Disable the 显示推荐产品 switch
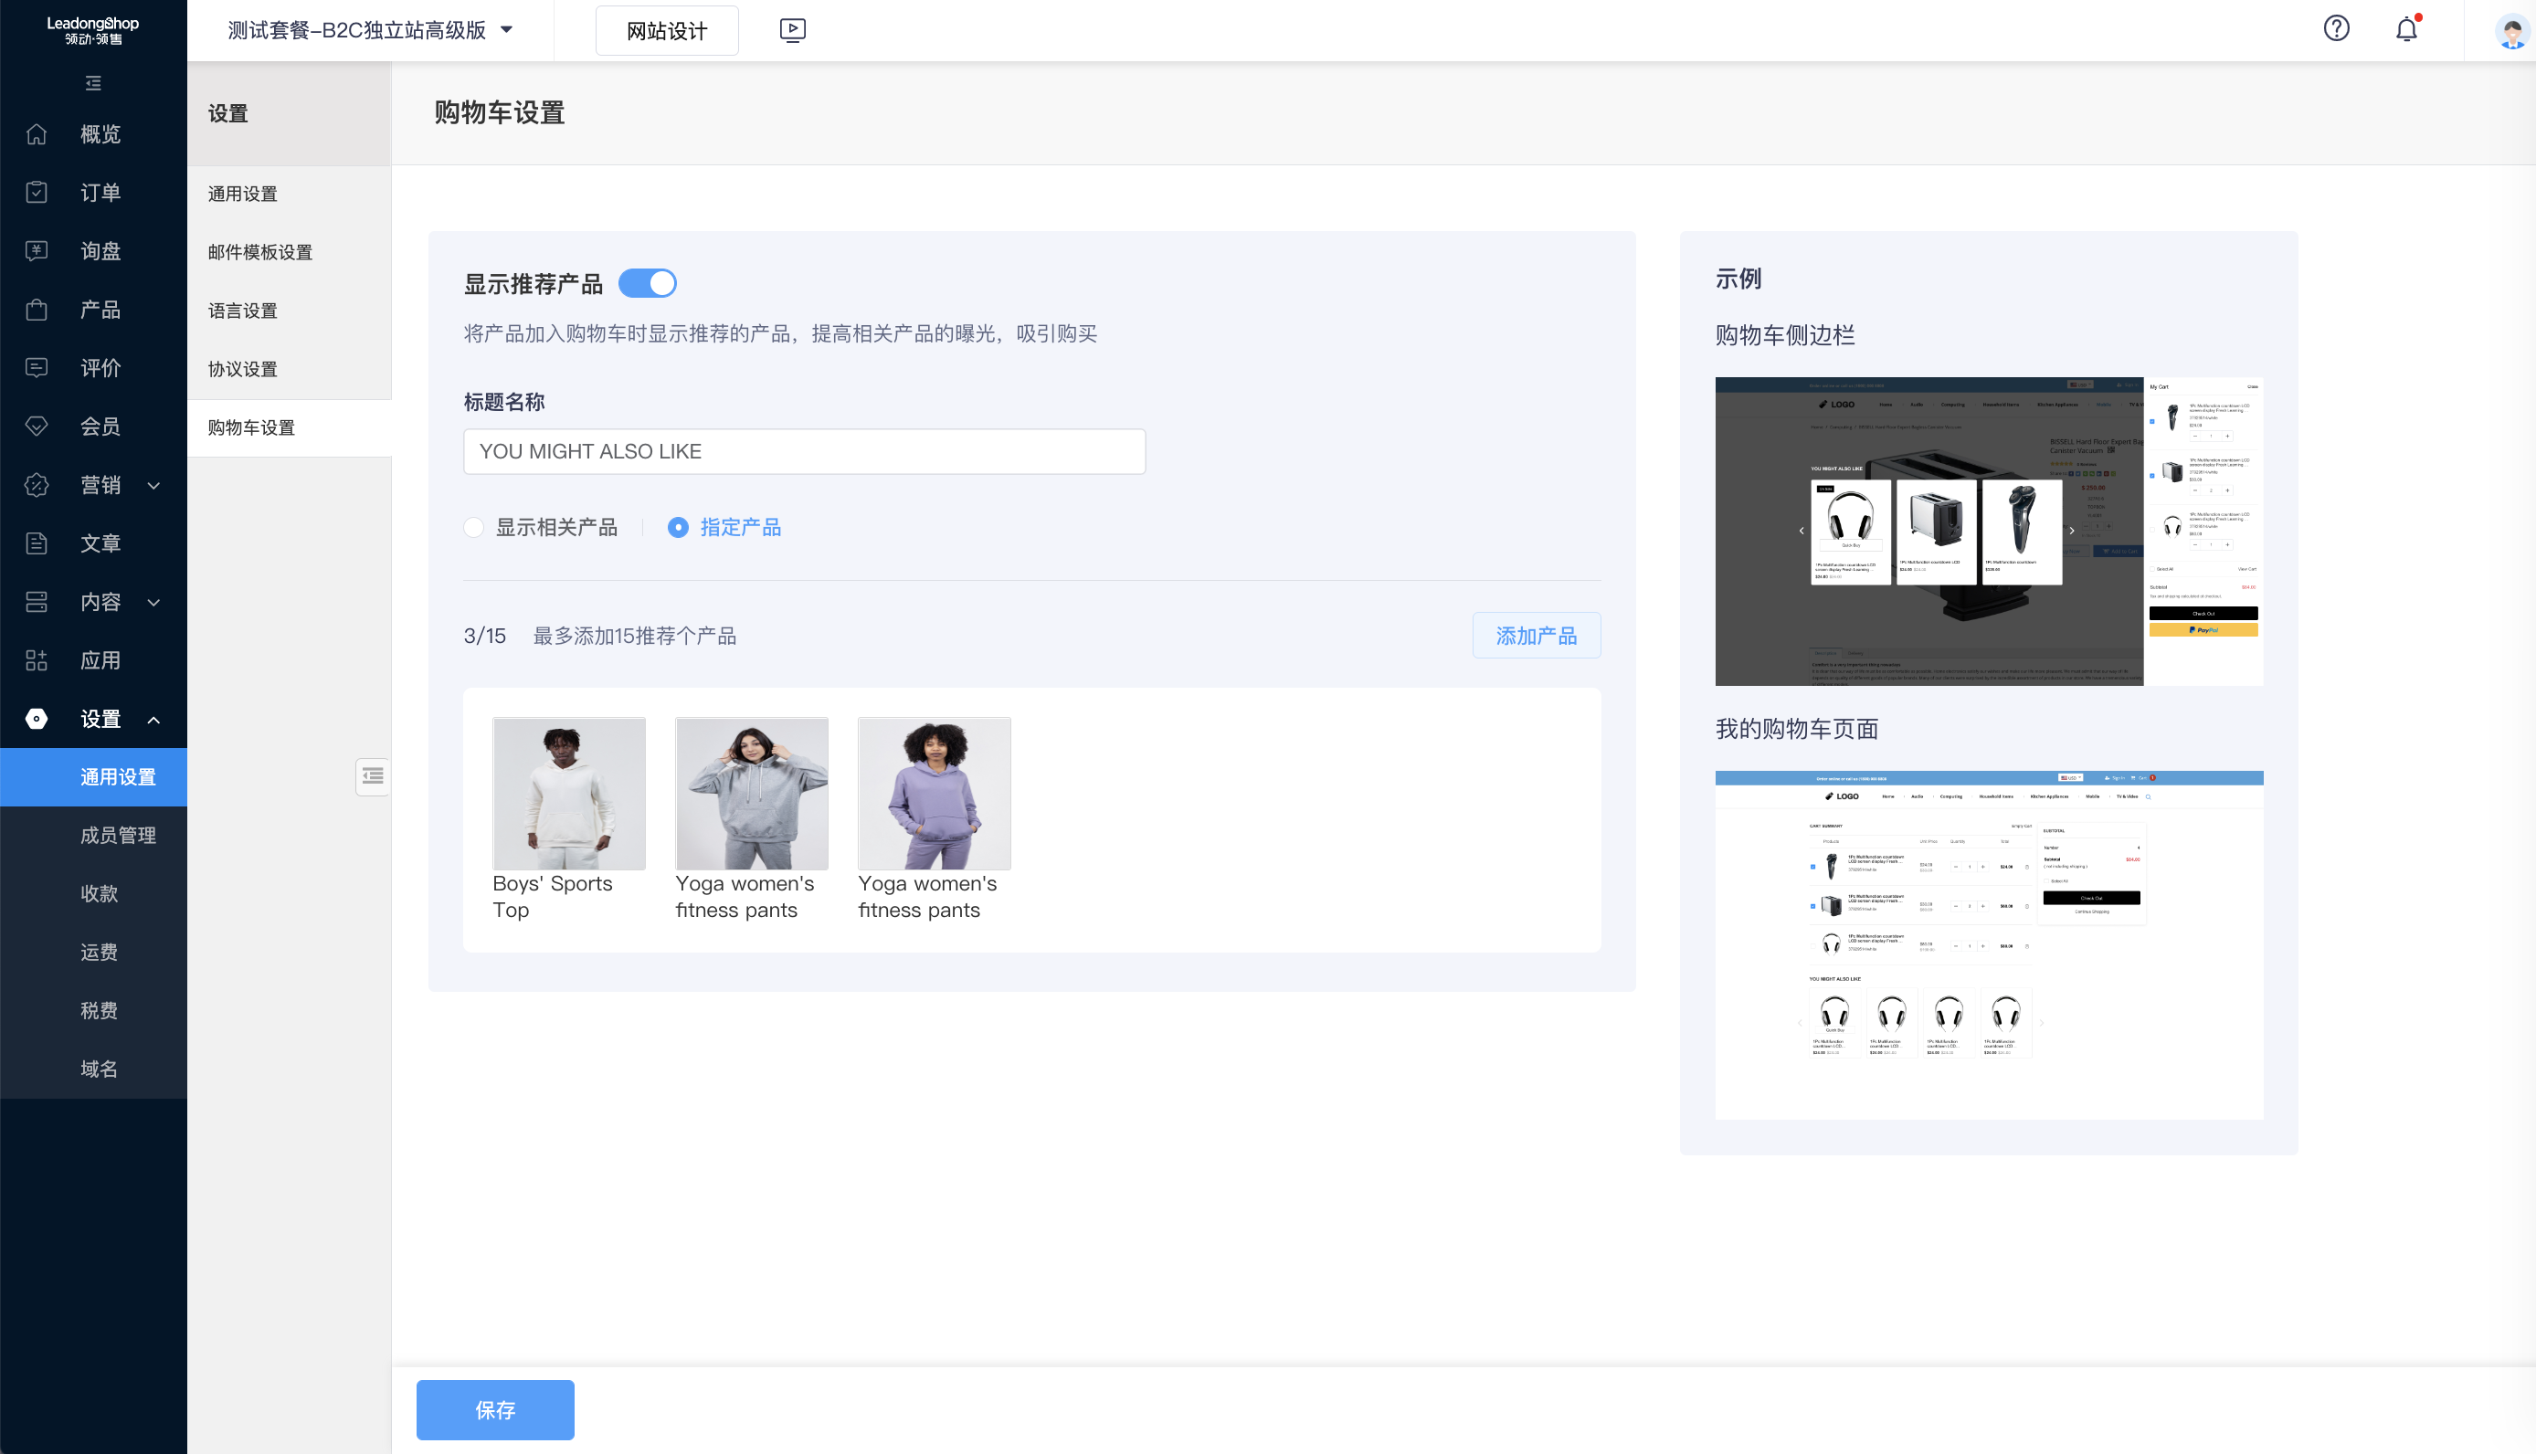Viewport: 2536px width, 1454px height. pyautogui.click(x=647, y=282)
